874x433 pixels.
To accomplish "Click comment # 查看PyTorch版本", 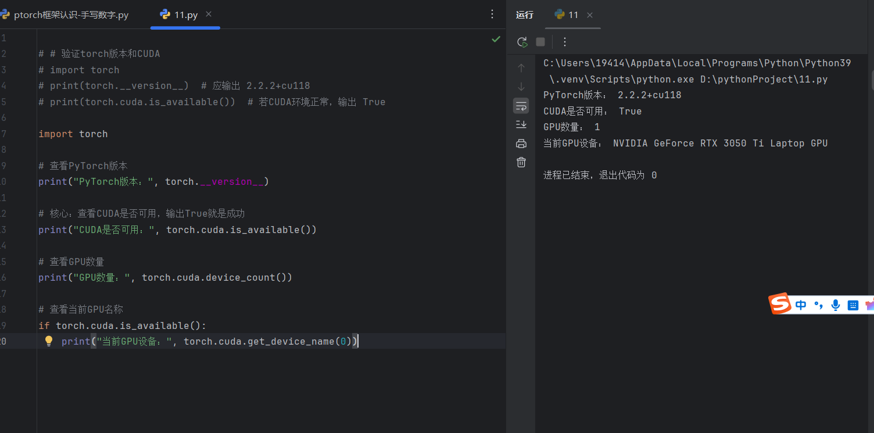I will click(83, 166).
